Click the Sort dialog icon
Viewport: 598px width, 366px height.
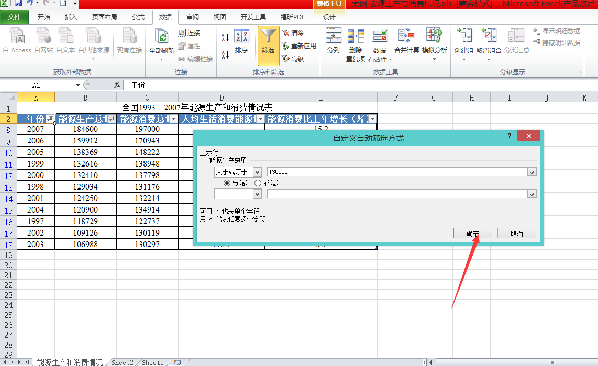241,38
